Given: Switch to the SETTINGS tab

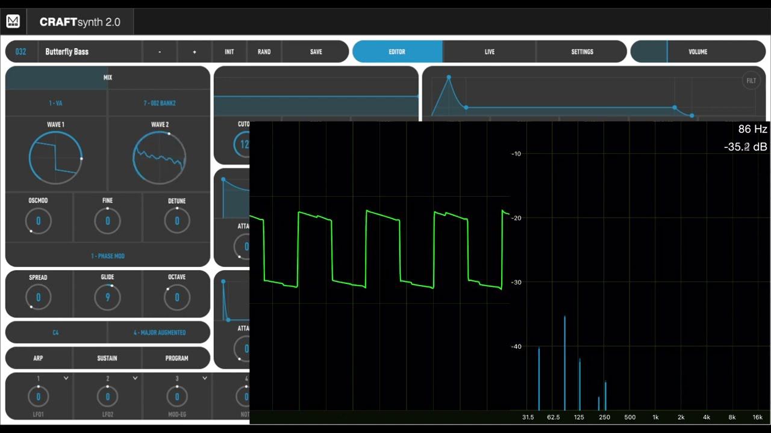Looking at the screenshot, I should coord(582,52).
